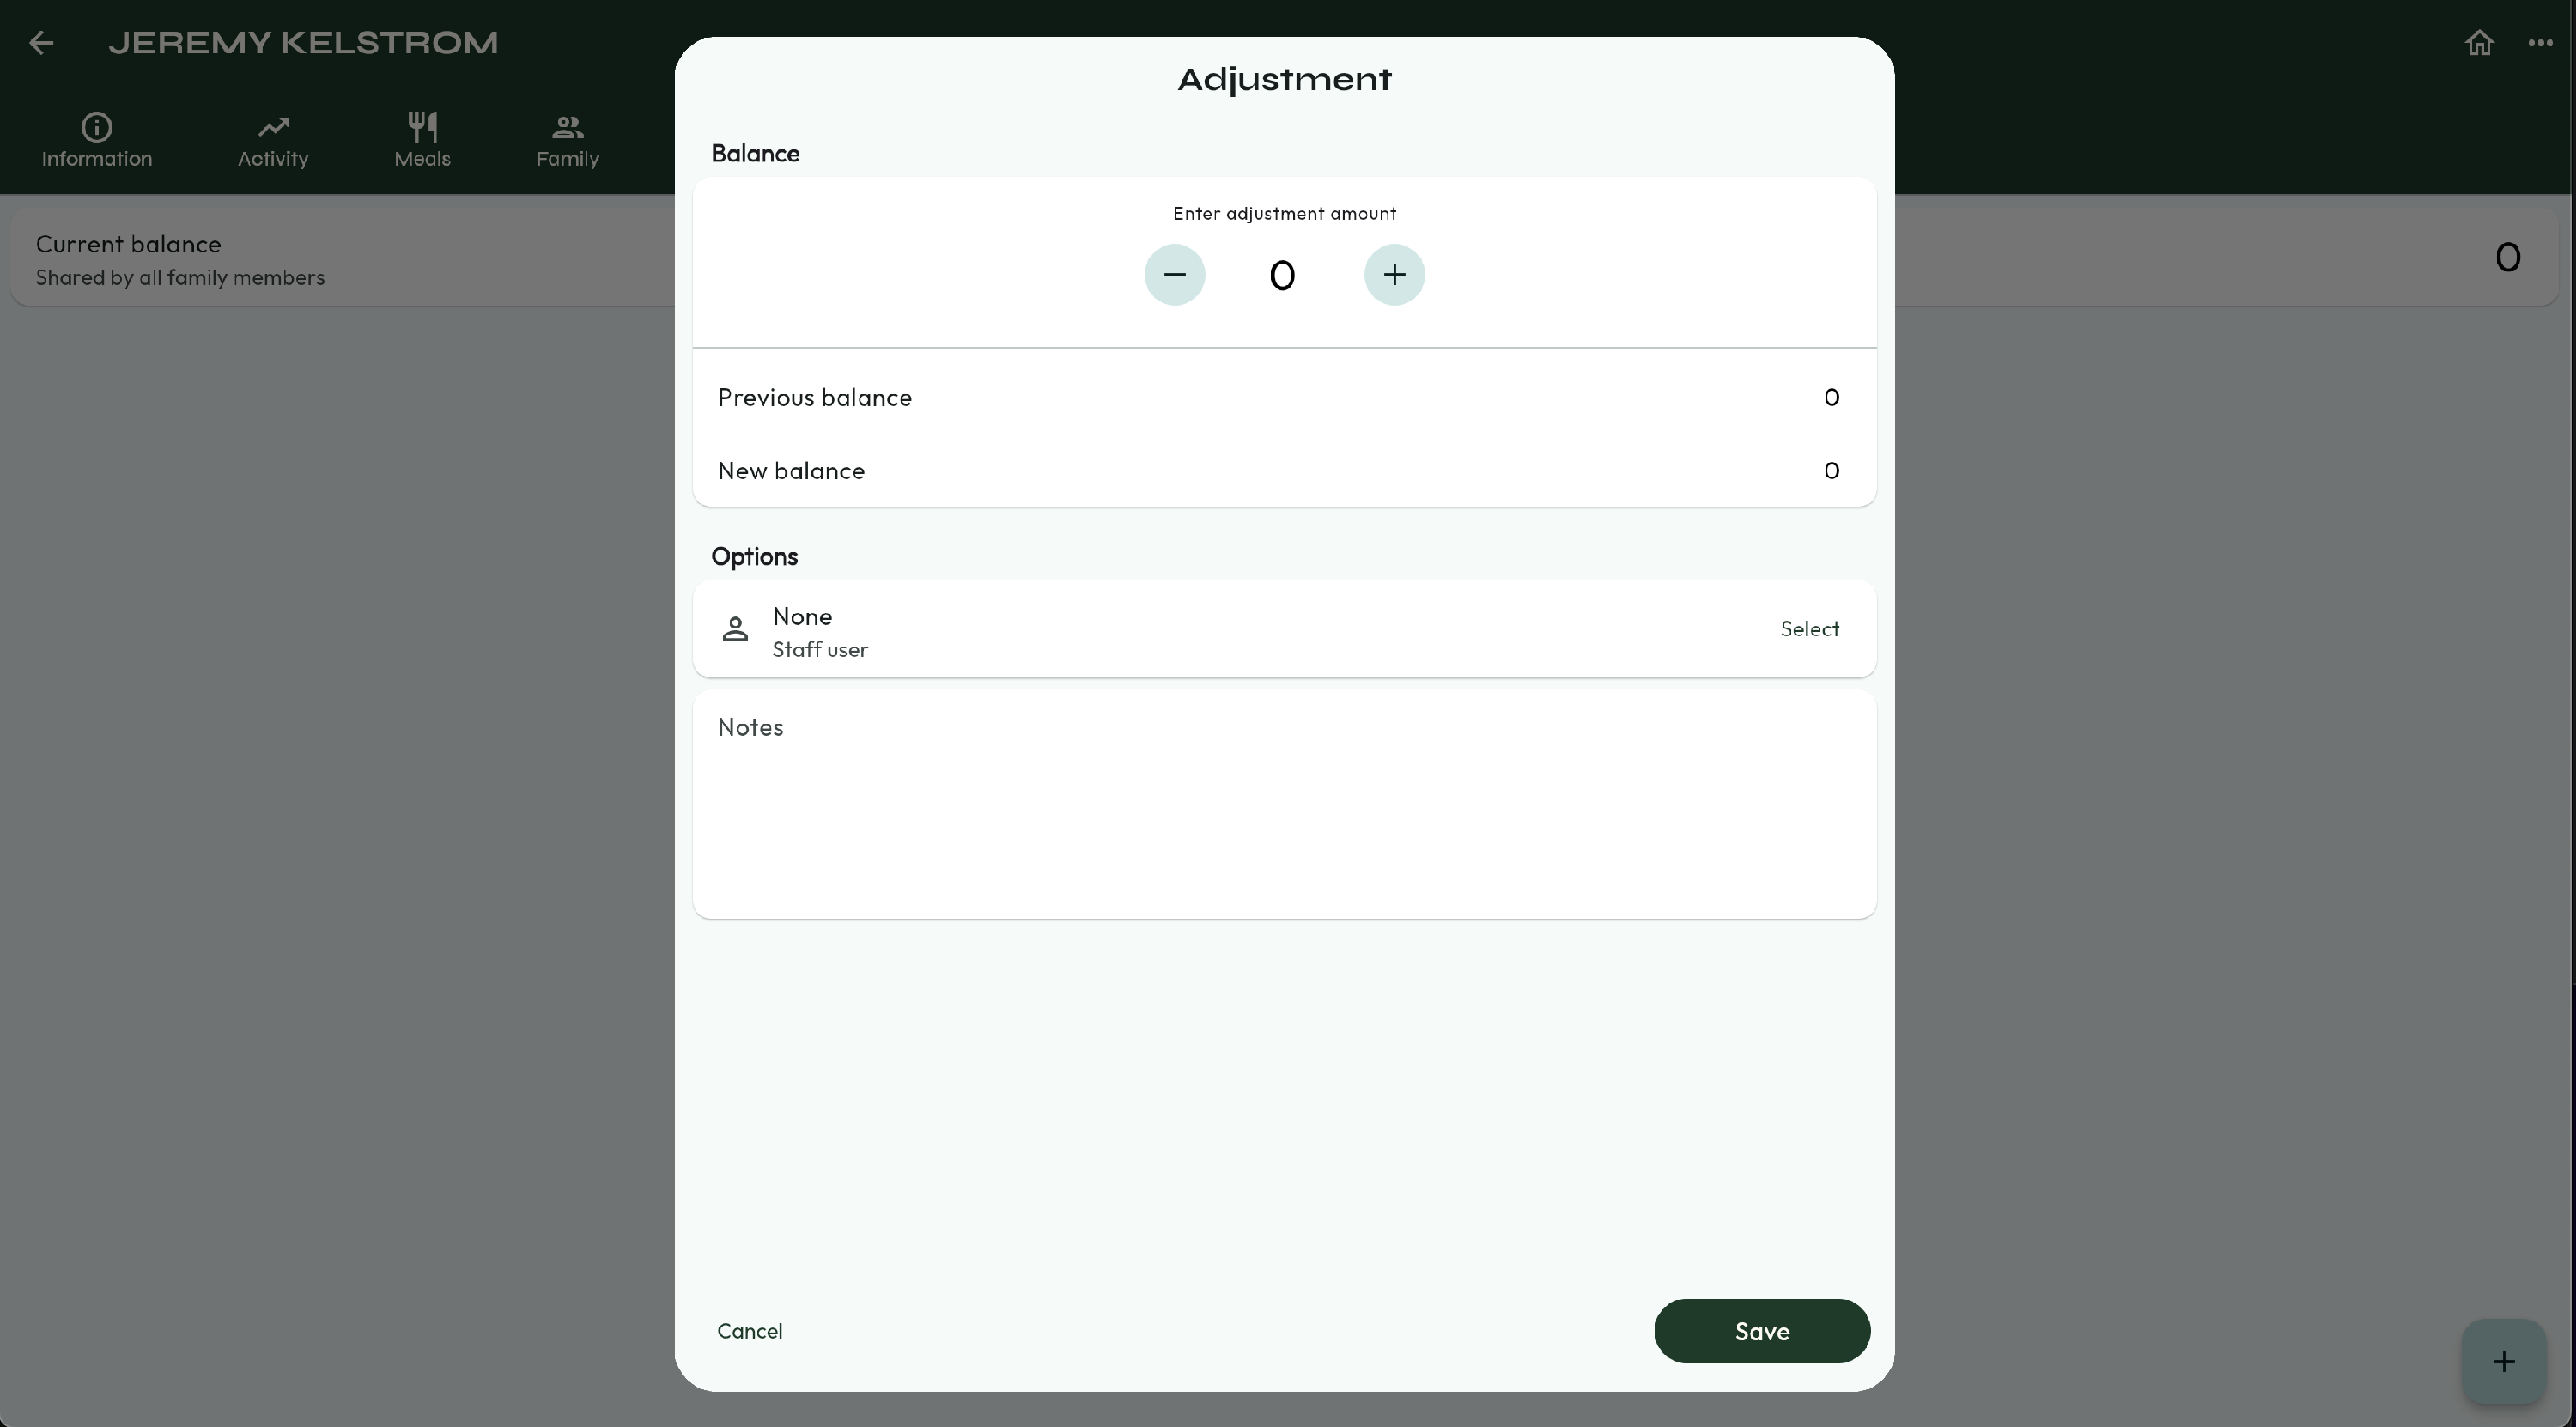Click the back arrow beside Jeremy Kelstrom
This screenshot has height=1427, width=2576.
click(41, 42)
